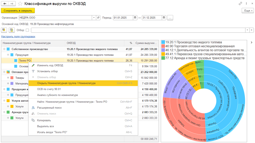Add the form to favorites with the star

[20, 4]
